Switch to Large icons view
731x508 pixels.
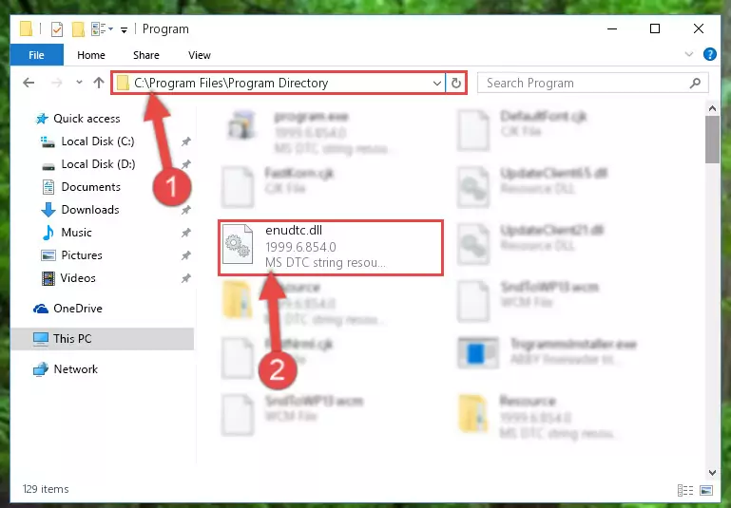pos(706,490)
